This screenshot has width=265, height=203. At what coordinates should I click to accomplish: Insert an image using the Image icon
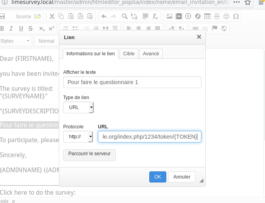pyautogui.click(x=169, y=17)
